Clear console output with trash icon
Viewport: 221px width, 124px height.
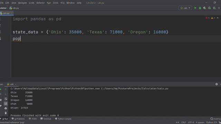(6, 113)
